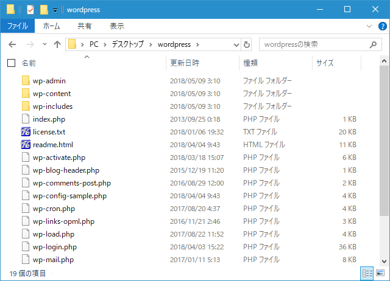
Task: Click the wp-mail.php file icon
Action: 26,259
